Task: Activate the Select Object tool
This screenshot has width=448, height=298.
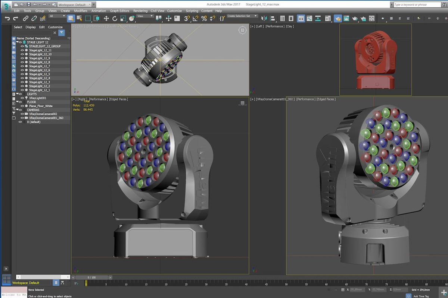Action: [x=71, y=18]
